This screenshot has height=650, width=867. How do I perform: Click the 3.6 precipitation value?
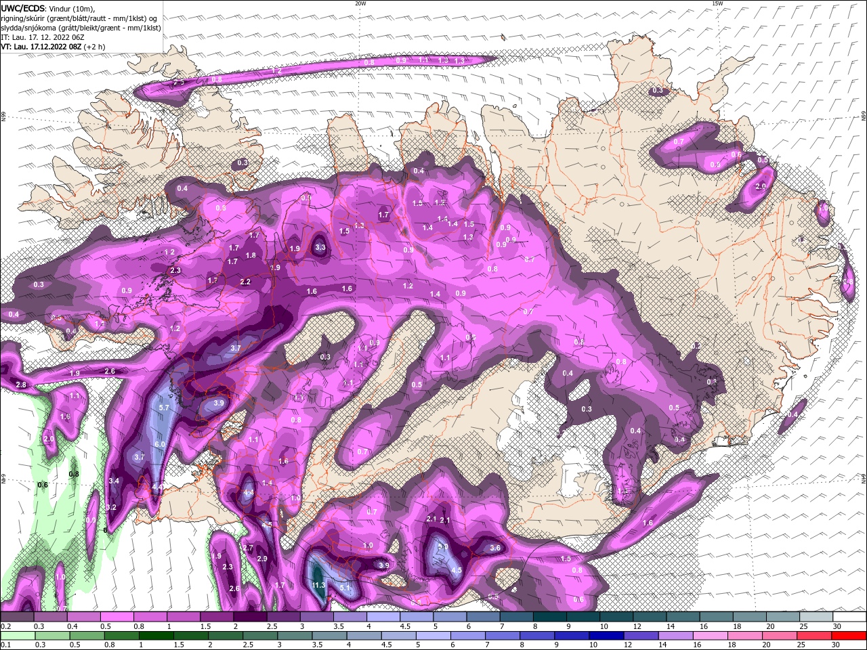(x=495, y=548)
